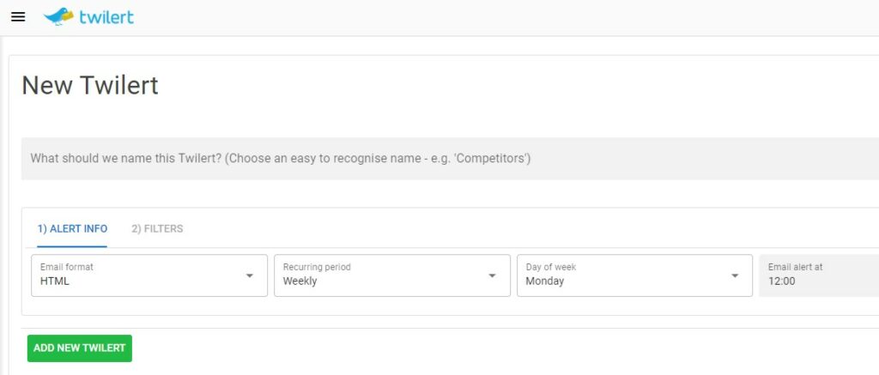
Task: Click the Twilert bird logo
Action: point(58,16)
